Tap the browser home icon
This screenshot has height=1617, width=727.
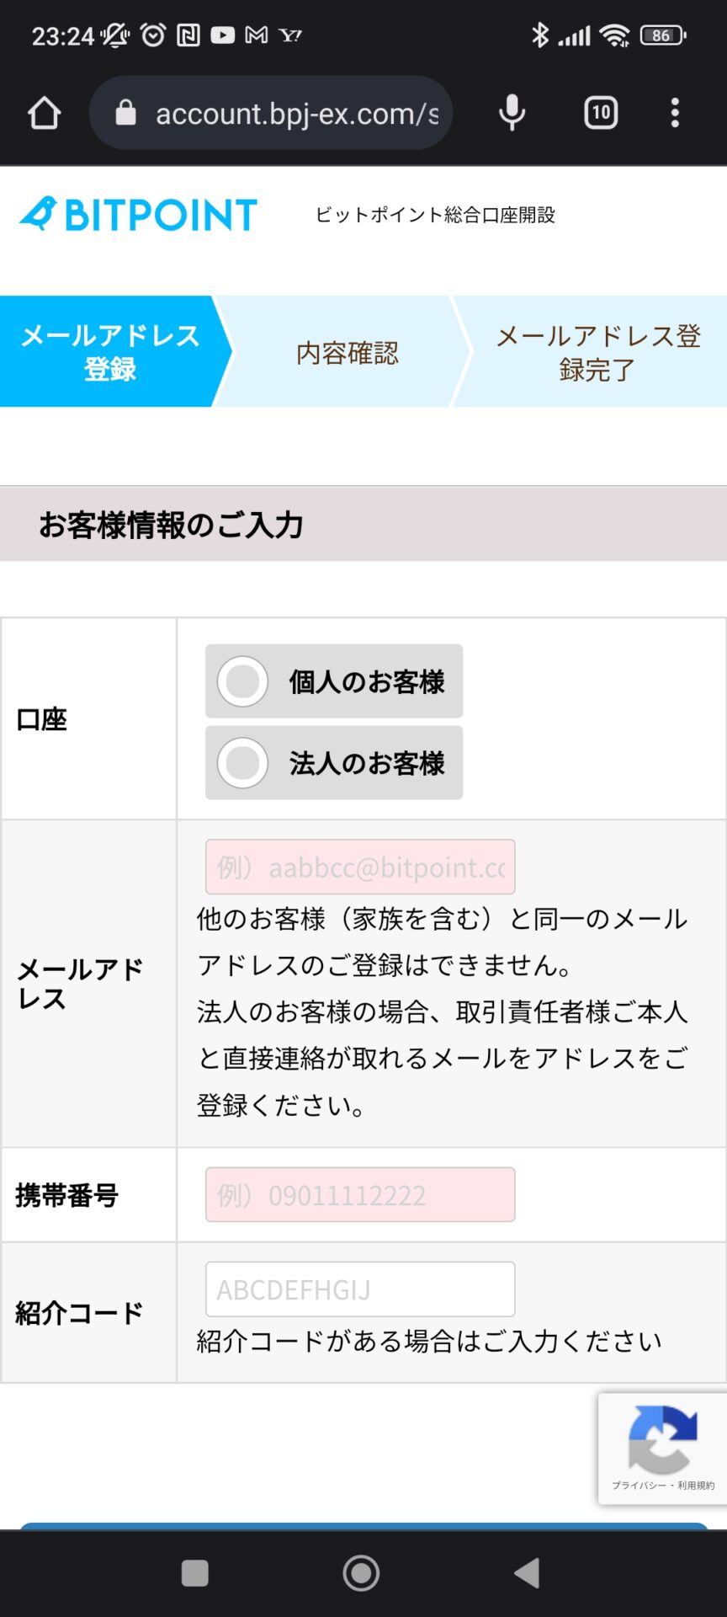(x=45, y=113)
